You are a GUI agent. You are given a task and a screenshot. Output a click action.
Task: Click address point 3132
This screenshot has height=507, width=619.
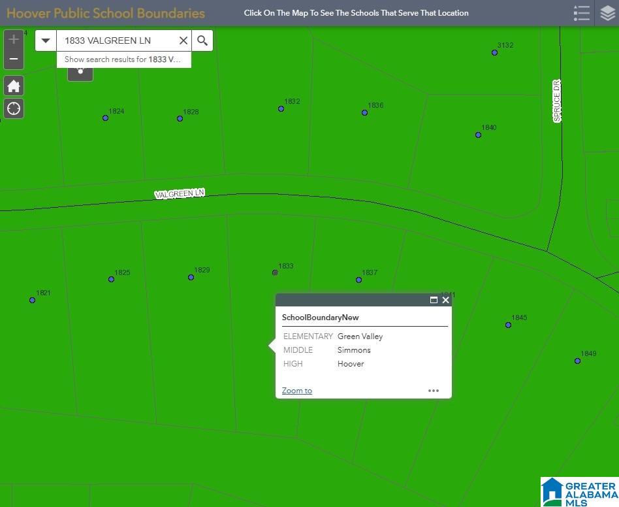coord(495,52)
